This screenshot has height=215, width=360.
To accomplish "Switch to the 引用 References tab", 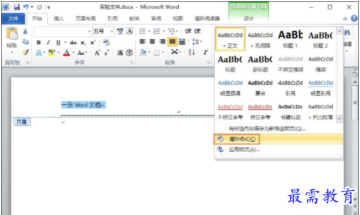I will (x=113, y=18).
